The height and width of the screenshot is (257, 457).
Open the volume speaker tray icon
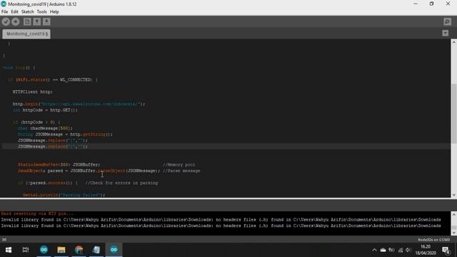coord(408,250)
